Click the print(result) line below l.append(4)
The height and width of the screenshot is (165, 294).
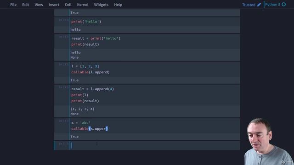coord(85,101)
